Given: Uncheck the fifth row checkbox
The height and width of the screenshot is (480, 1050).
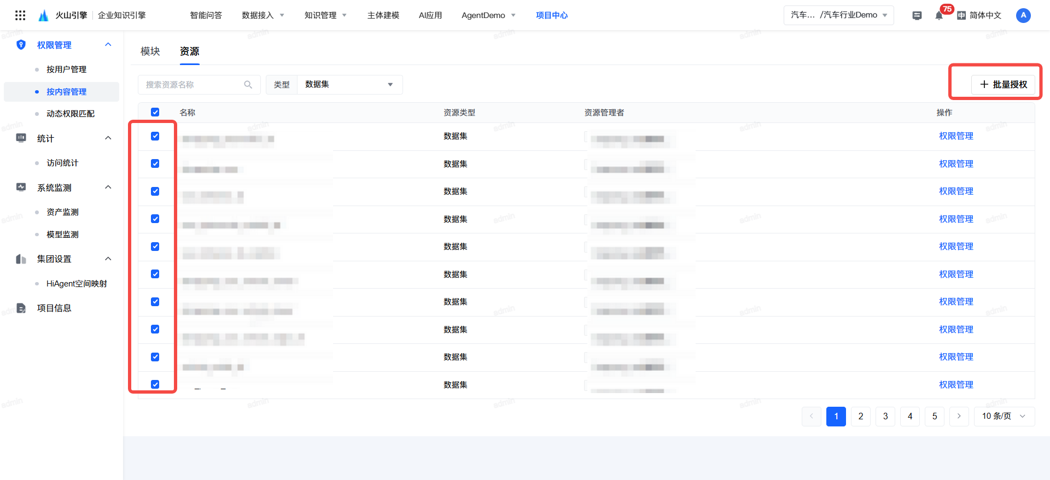Looking at the screenshot, I should tap(155, 247).
